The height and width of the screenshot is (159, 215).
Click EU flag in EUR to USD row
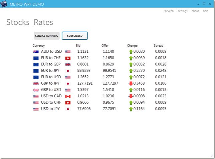tap(36, 77)
